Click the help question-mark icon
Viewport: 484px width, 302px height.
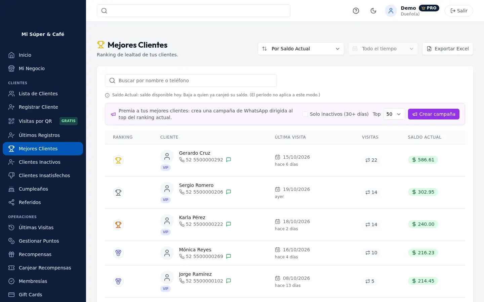click(356, 11)
